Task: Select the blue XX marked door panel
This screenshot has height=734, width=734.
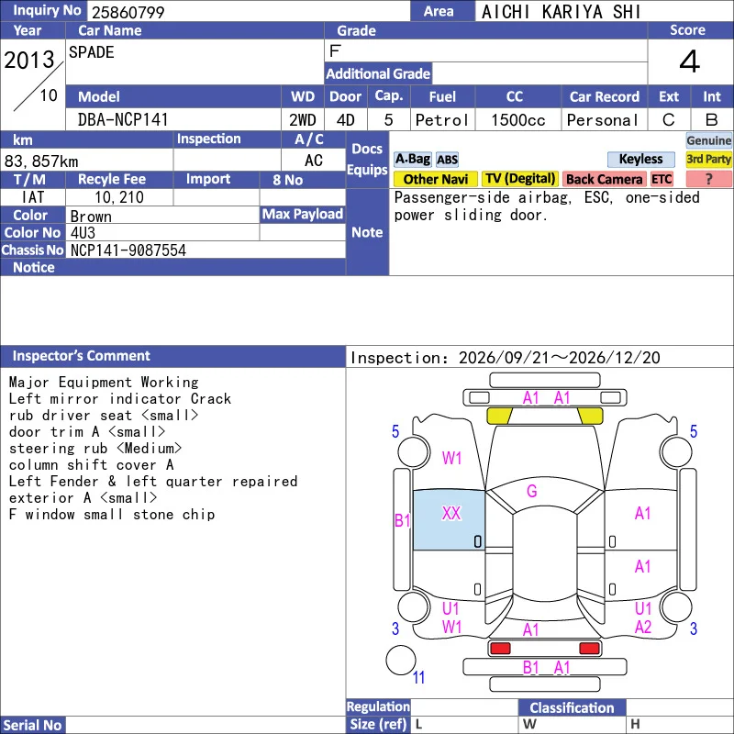Action: (x=449, y=520)
